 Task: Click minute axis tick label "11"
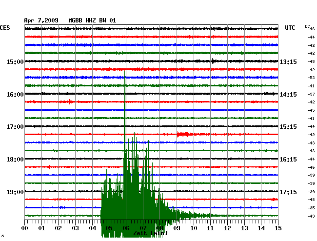pos(210,228)
